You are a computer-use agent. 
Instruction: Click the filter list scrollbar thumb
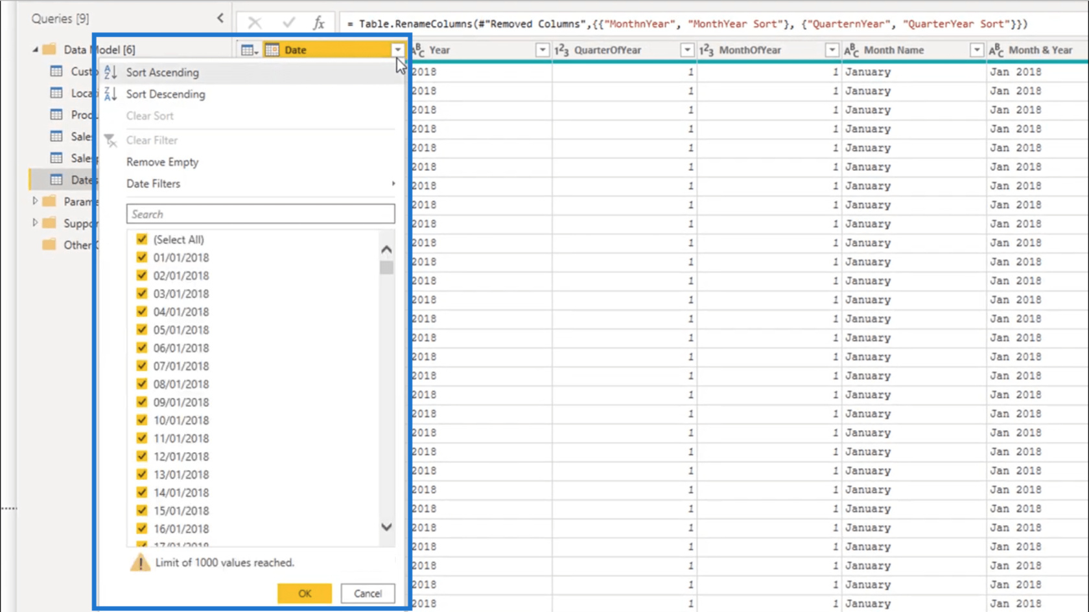pyautogui.click(x=386, y=267)
